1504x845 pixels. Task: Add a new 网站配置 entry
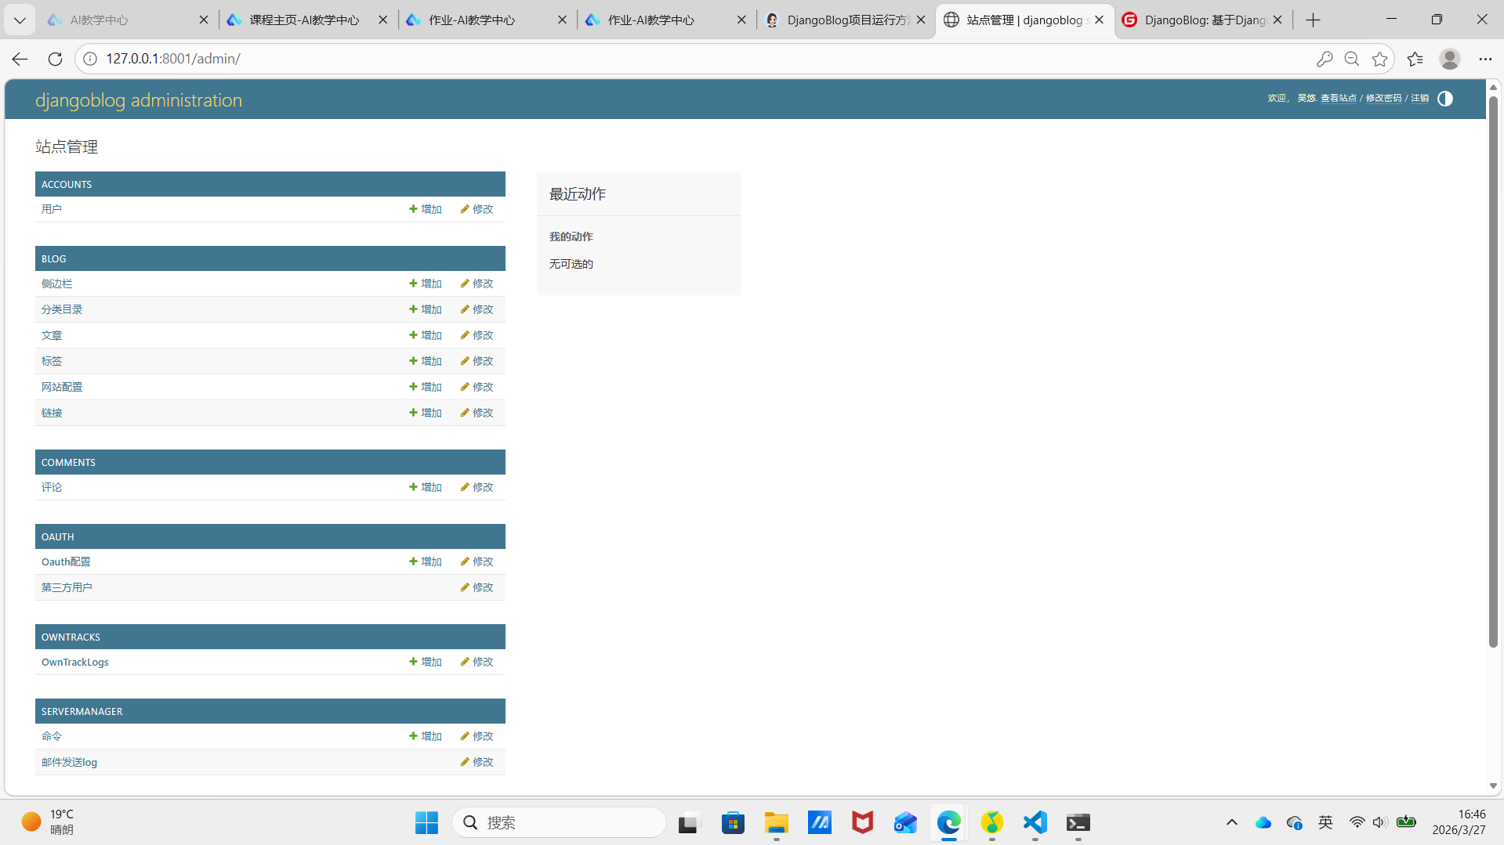(x=426, y=387)
